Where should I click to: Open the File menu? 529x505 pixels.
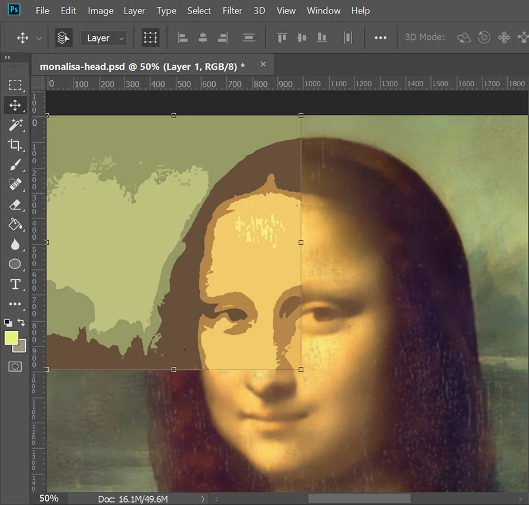(x=42, y=11)
